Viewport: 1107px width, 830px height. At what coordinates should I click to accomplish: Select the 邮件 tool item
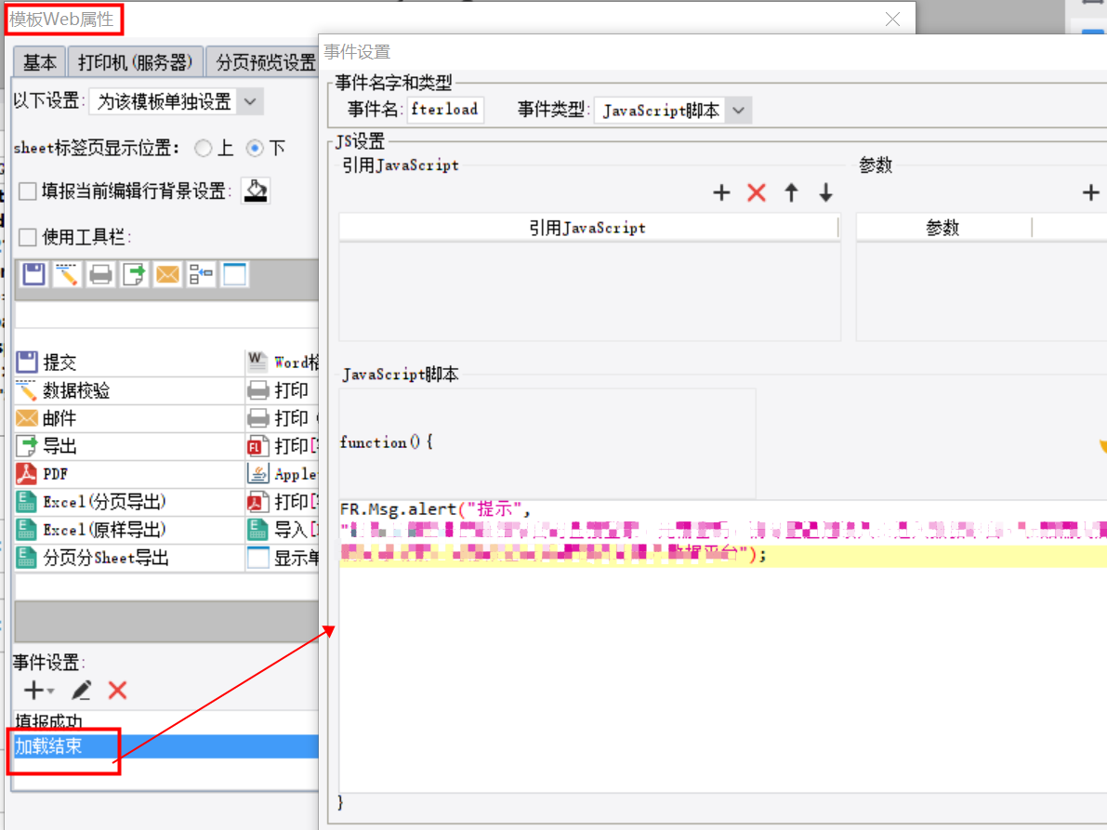pyautogui.click(x=129, y=418)
